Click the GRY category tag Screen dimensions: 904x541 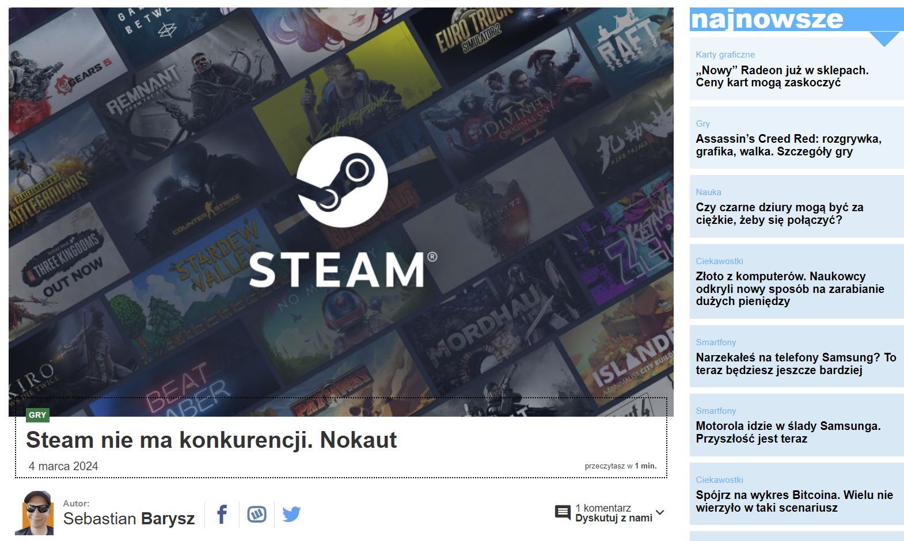37,415
